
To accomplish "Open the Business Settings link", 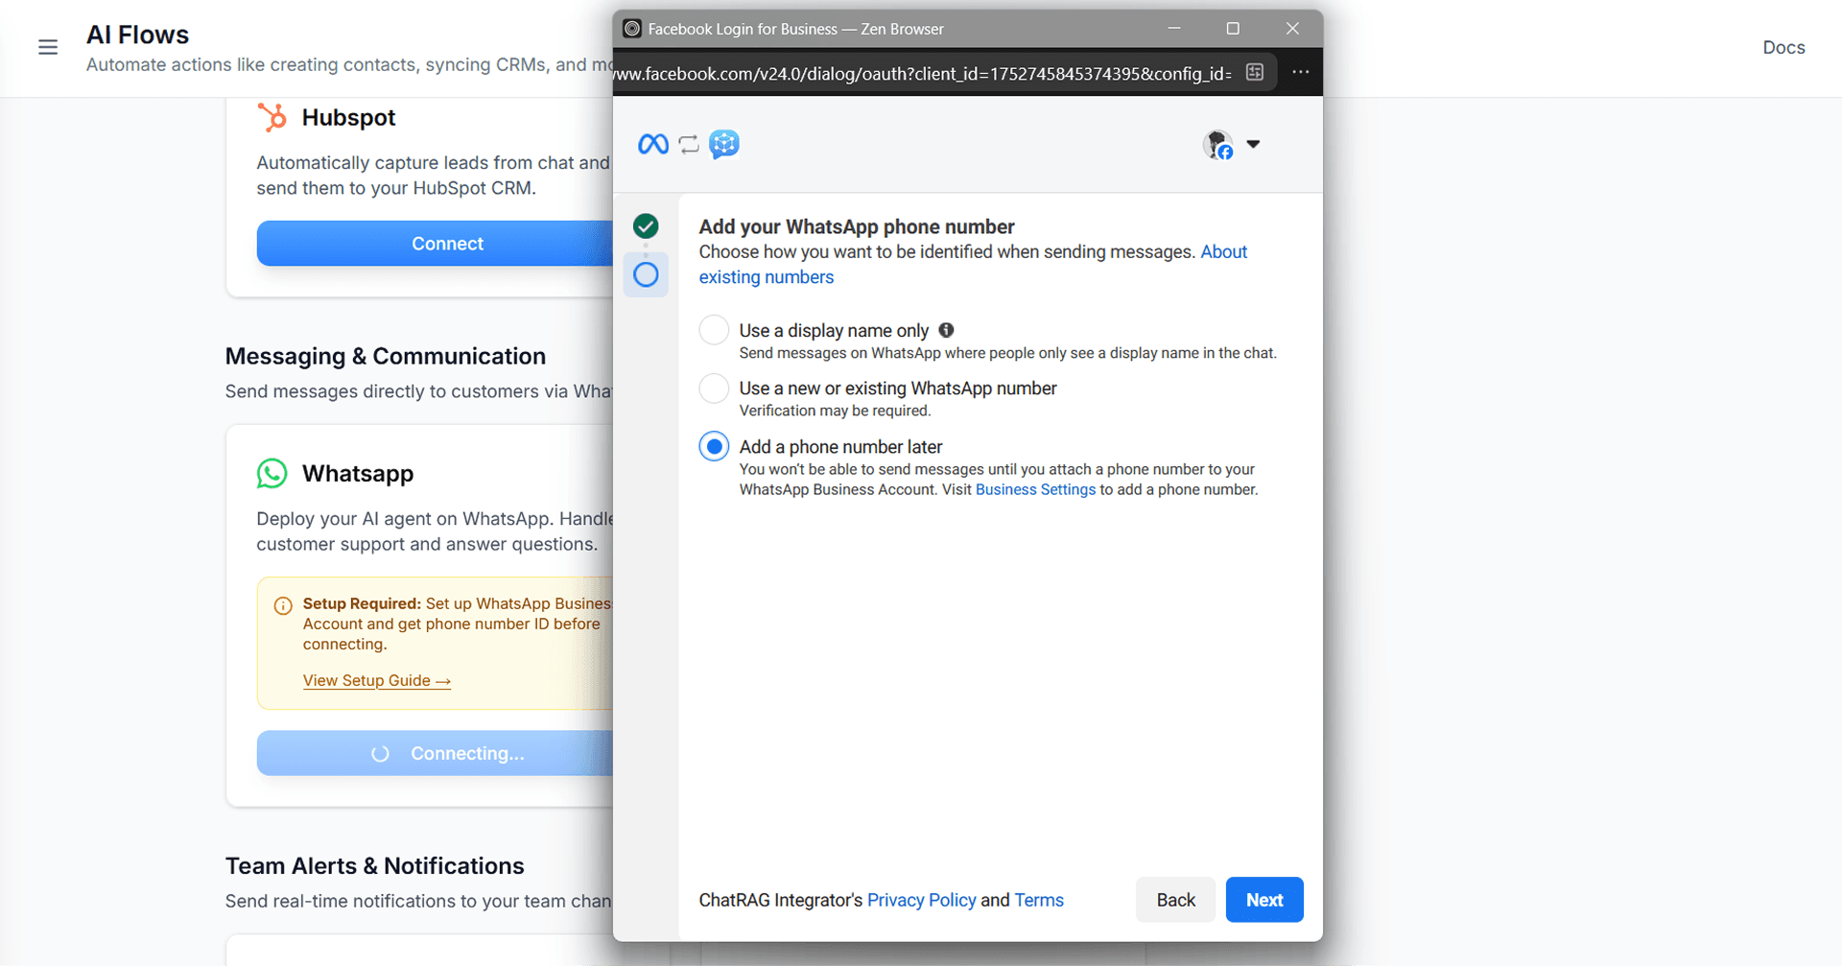I will pyautogui.click(x=1035, y=489).
